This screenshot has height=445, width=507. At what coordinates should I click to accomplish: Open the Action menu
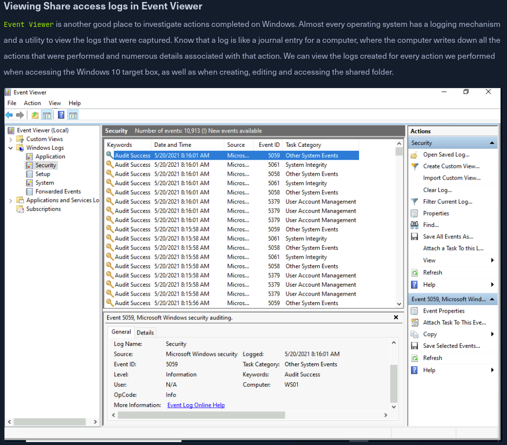coord(32,103)
